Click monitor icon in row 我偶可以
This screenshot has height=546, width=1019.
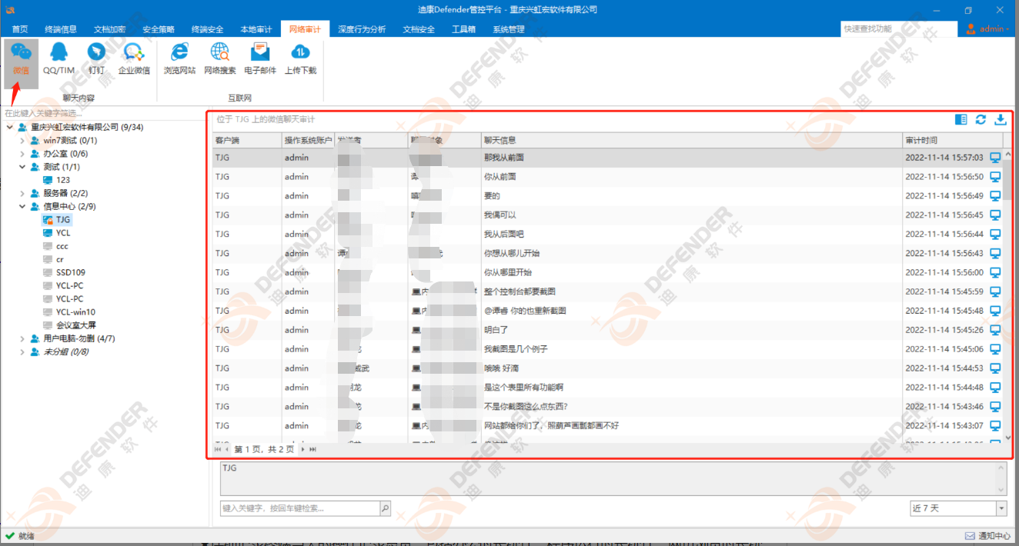(x=995, y=215)
